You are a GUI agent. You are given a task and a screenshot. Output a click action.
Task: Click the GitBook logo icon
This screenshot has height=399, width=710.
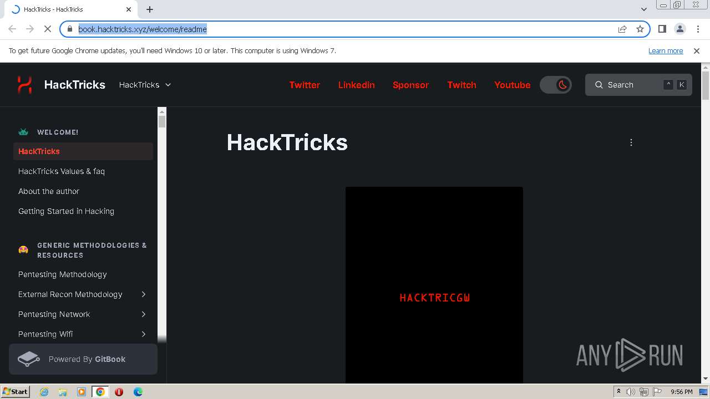(x=29, y=359)
